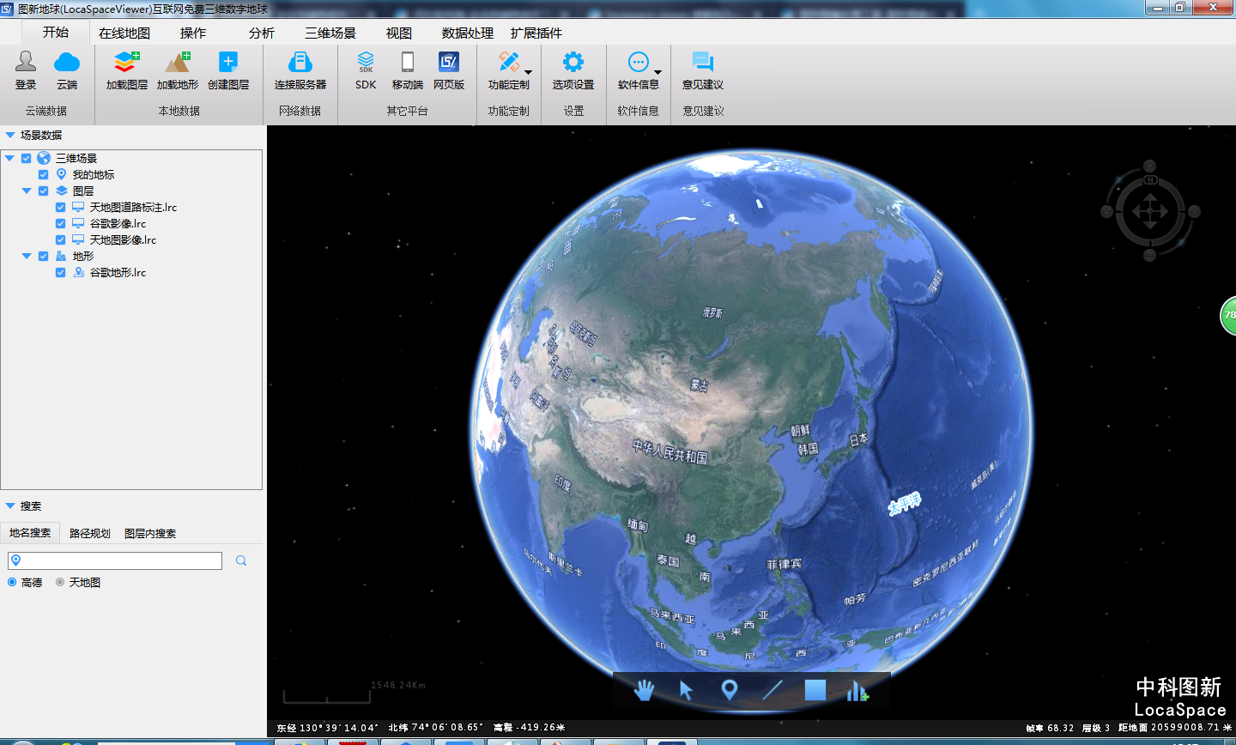Select the pan hand tool on globe toolbar
1236x745 pixels.
(x=644, y=689)
